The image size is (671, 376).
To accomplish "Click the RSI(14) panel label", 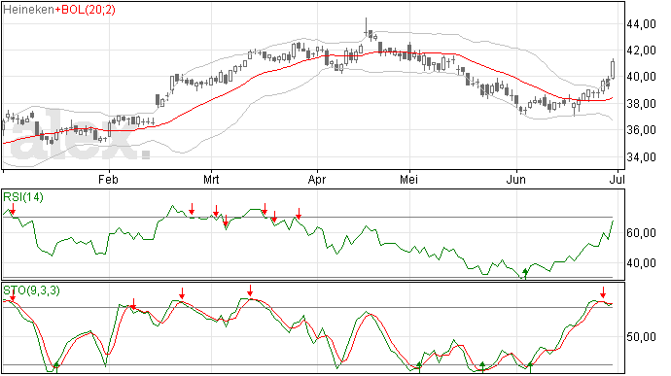I will point(23,197).
